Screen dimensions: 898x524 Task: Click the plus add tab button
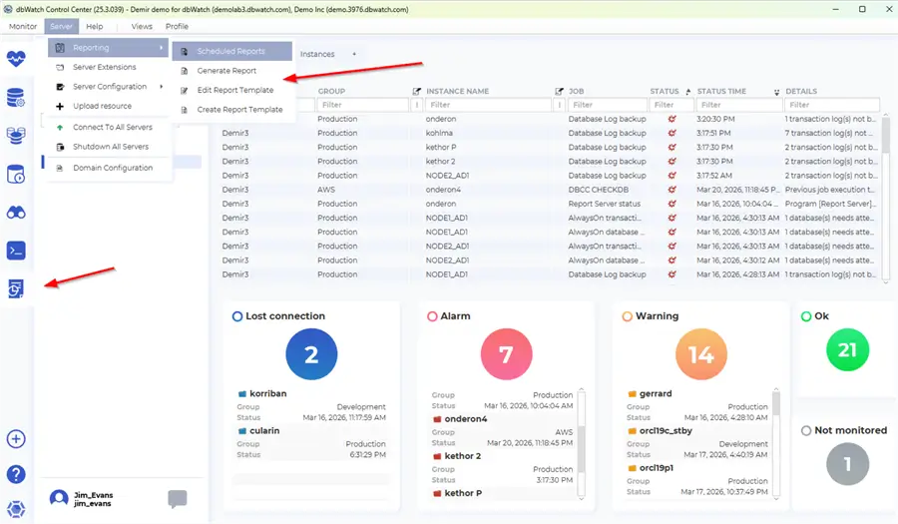[354, 54]
